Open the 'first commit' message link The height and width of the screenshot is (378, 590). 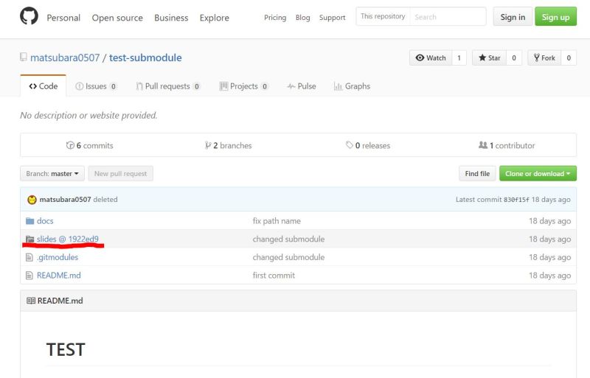coord(274,276)
